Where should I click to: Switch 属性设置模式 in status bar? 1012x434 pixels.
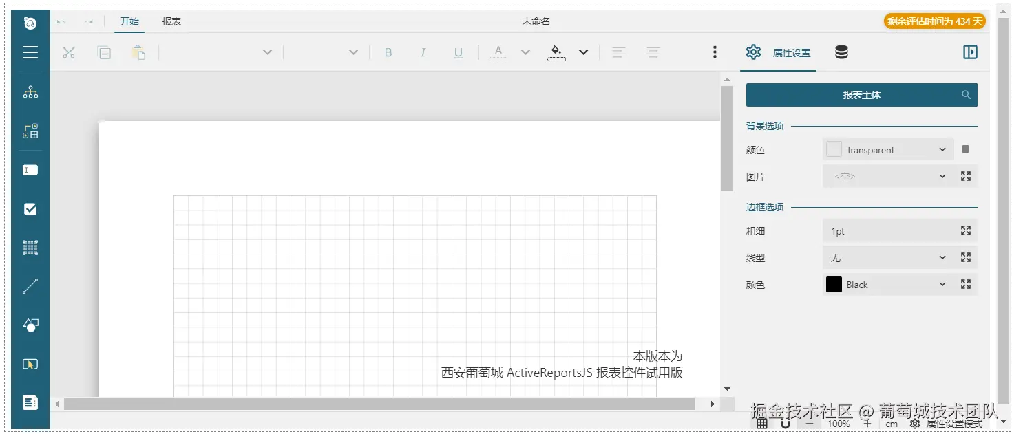click(947, 424)
